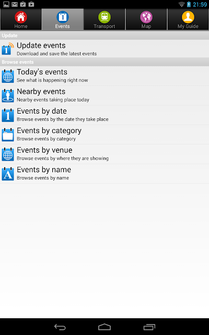The height and width of the screenshot is (335, 209).
Task: Tap Download and save the latest events
Action: tap(57, 53)
